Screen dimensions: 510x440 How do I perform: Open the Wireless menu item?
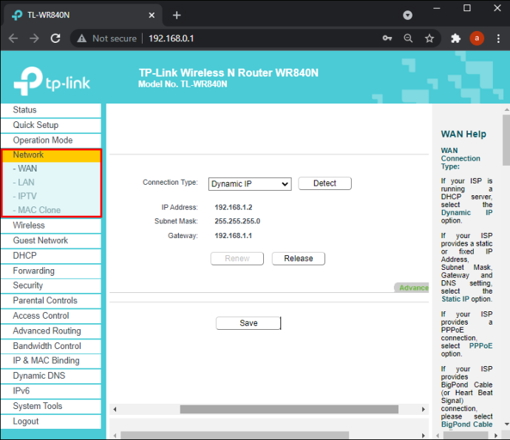pos(51,226)
